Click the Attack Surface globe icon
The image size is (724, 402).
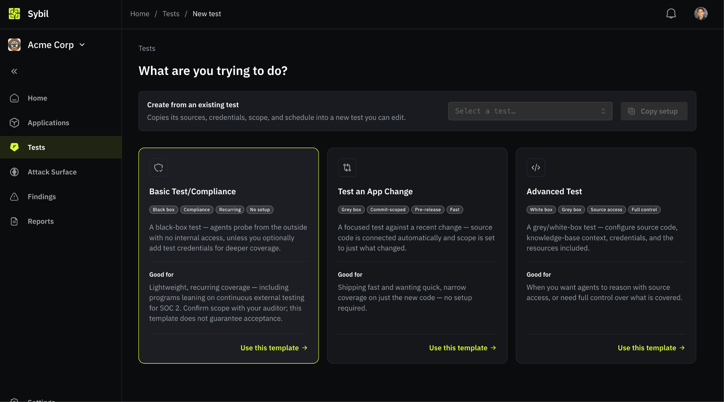tap(14, 172)
